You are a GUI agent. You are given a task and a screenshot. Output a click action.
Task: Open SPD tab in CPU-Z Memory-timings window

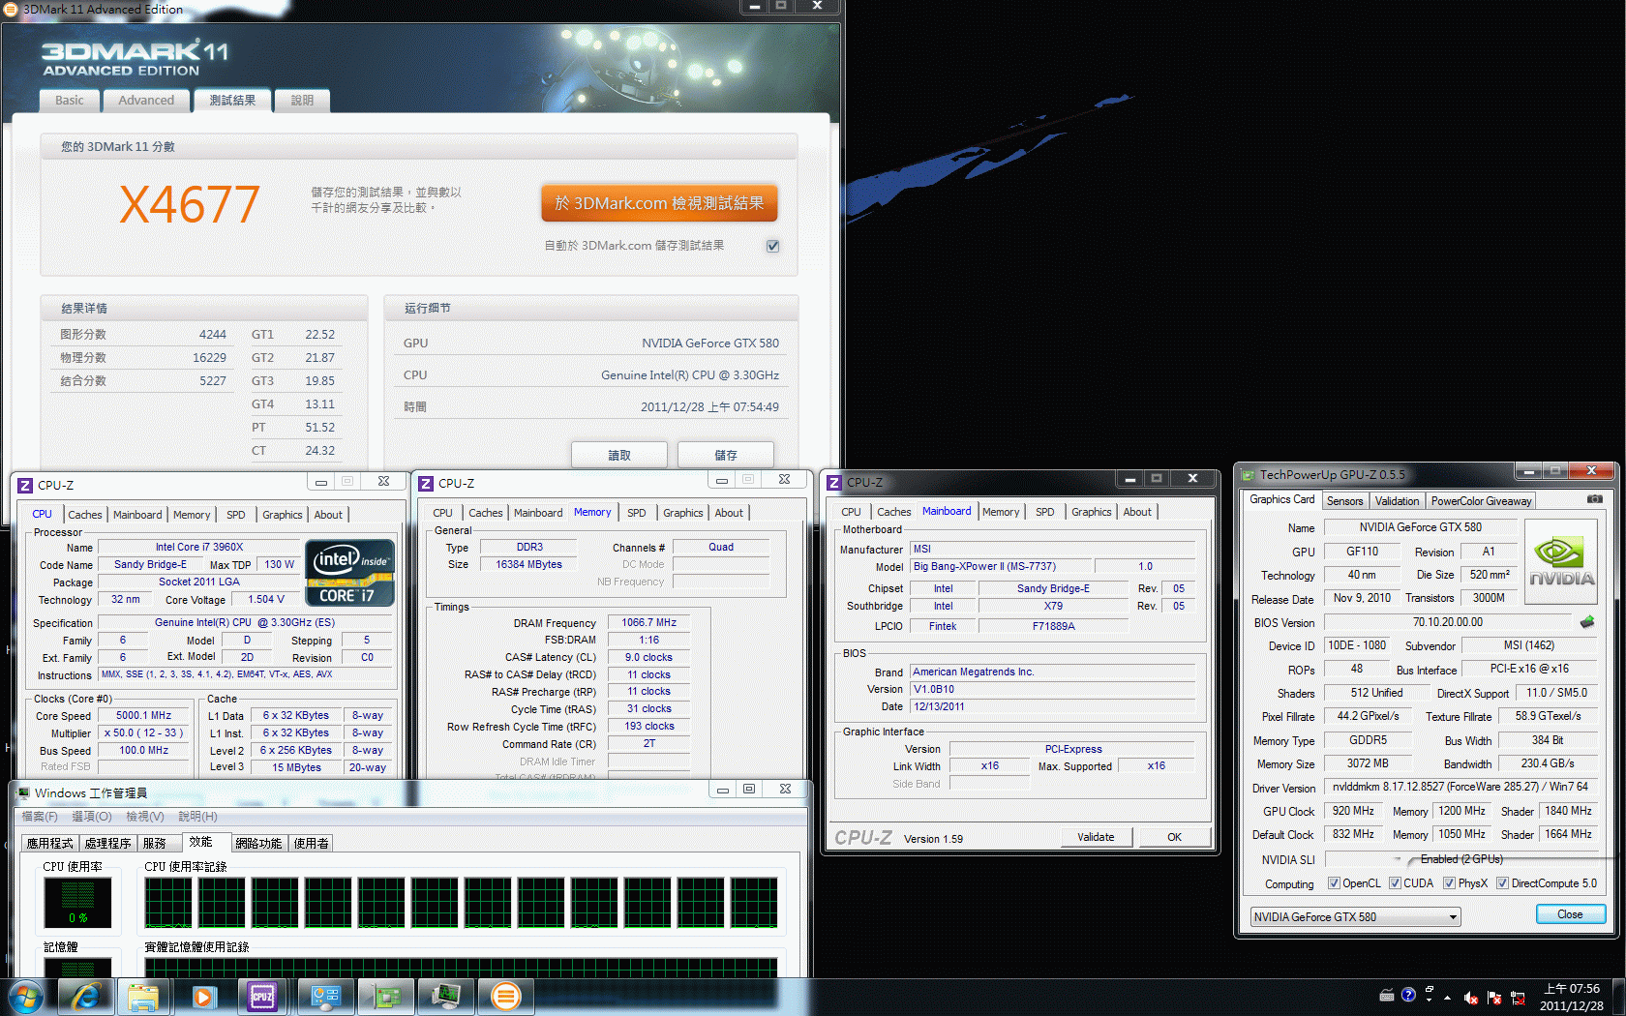[x=636, y=513]
